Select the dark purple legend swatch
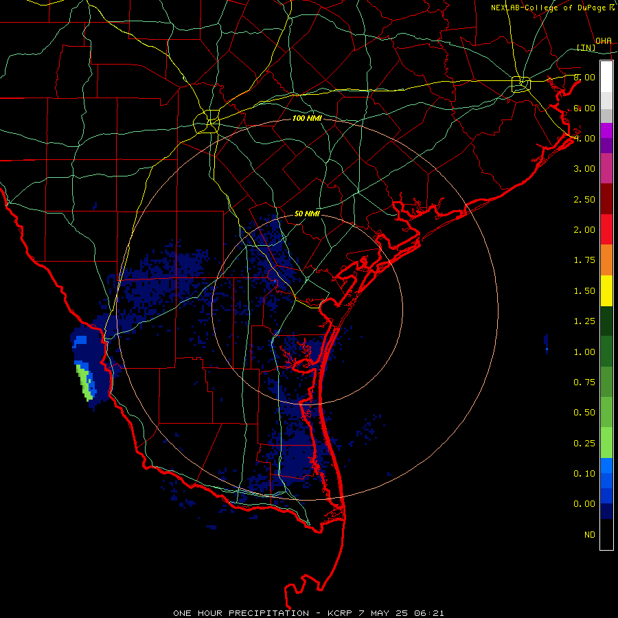The image size is (618, 618). coord(606,146)
